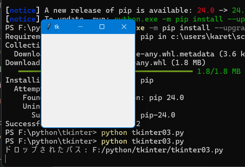Click the terminal cursor on the empty line
Image resolution: width=245 pixels, height=167 pixels.
[6, 159]
